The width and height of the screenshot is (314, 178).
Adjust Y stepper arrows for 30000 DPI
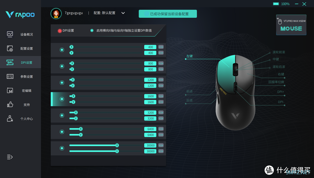(161, 151)
